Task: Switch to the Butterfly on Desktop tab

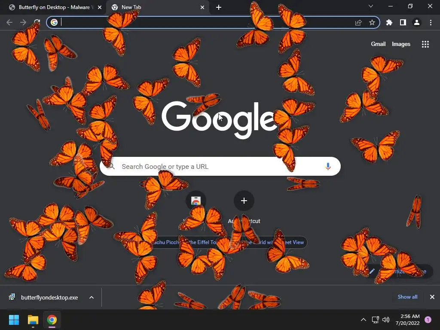Action: 53,7
